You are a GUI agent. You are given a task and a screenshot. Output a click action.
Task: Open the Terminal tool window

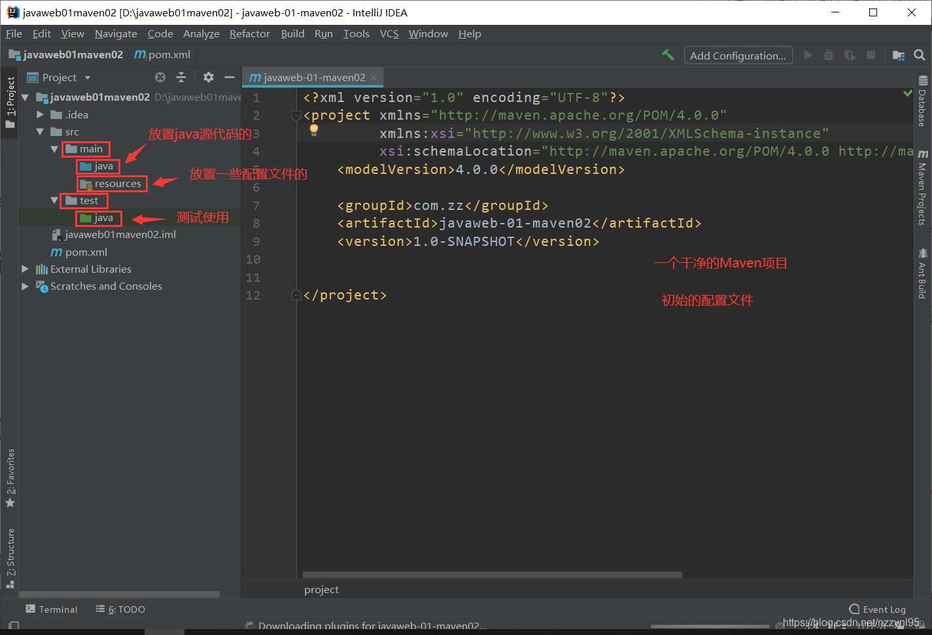(52, 609)
